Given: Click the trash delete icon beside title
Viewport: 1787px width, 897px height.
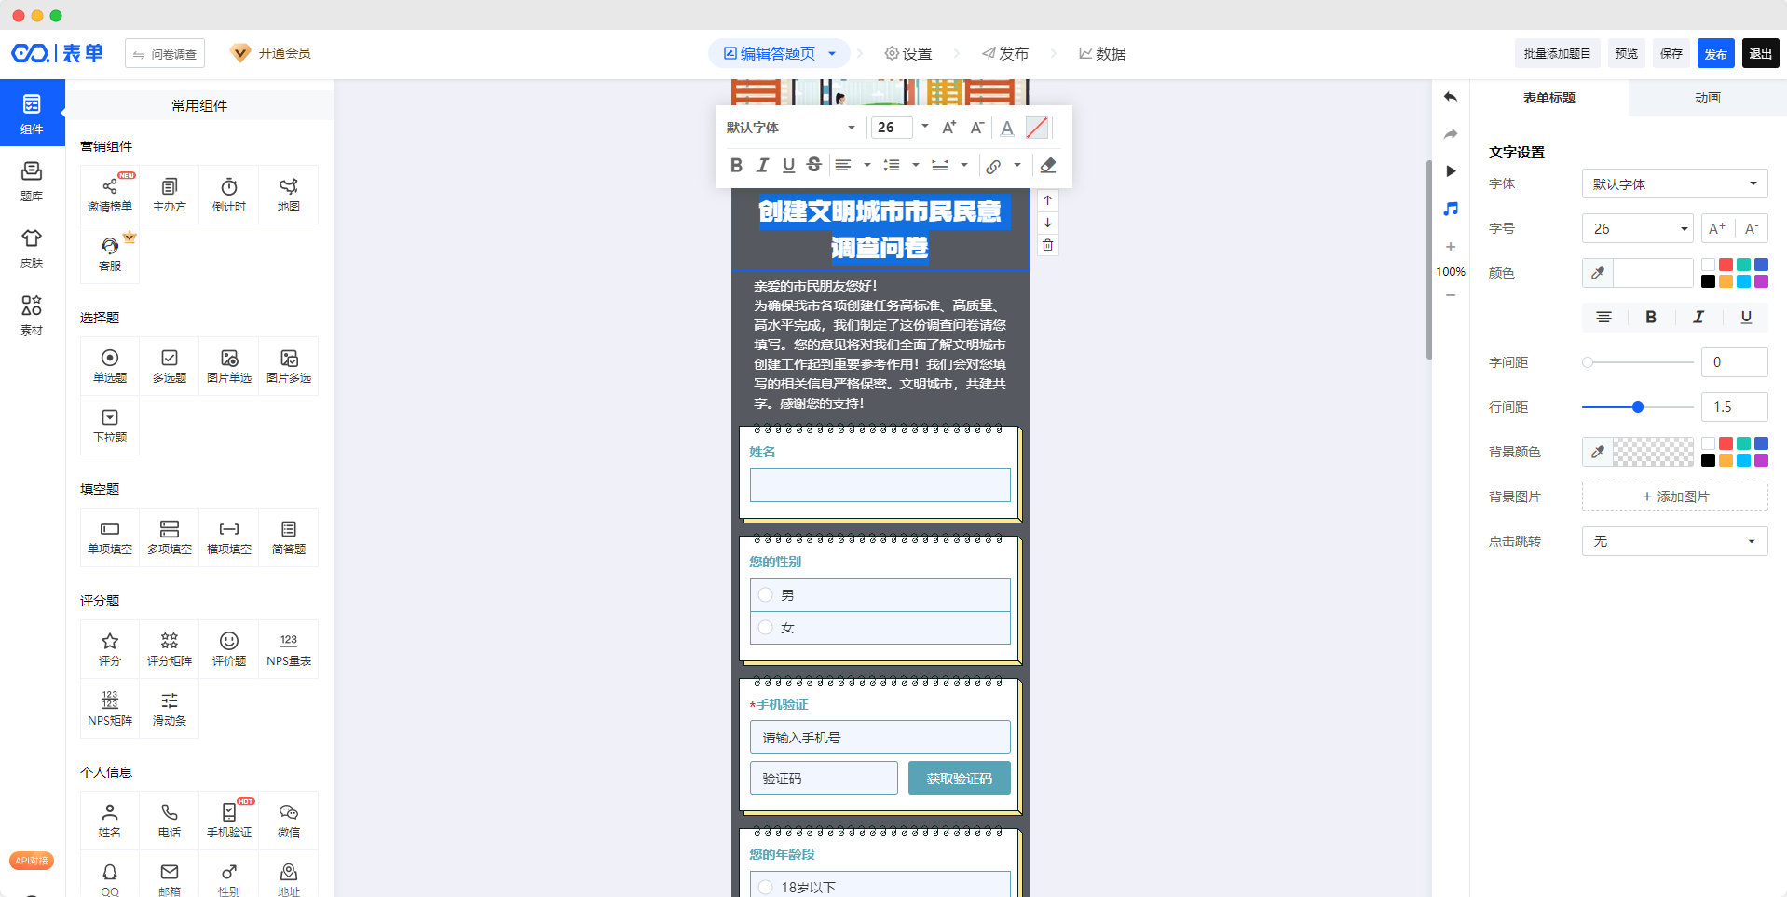Looking at the screenshot, I should (1047, 245).
